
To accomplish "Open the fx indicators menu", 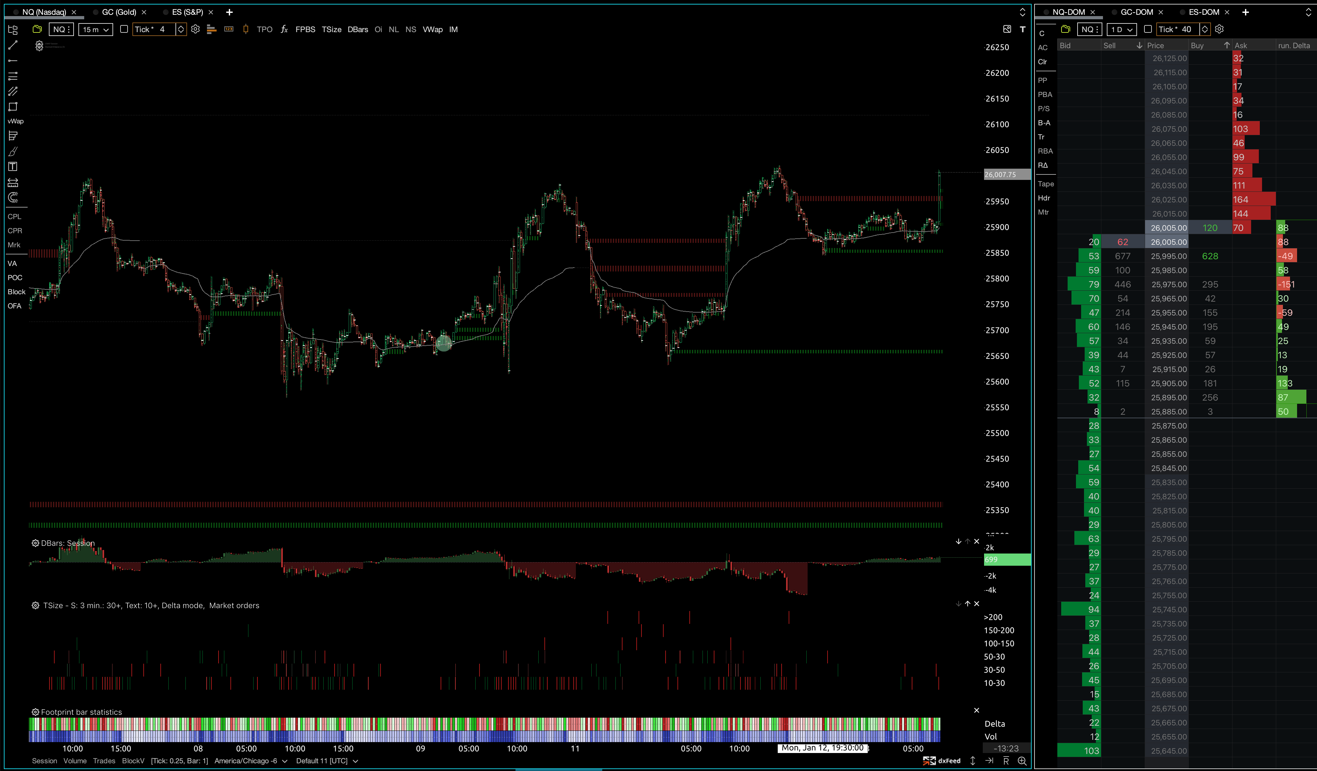I will (x=284, y=29).
